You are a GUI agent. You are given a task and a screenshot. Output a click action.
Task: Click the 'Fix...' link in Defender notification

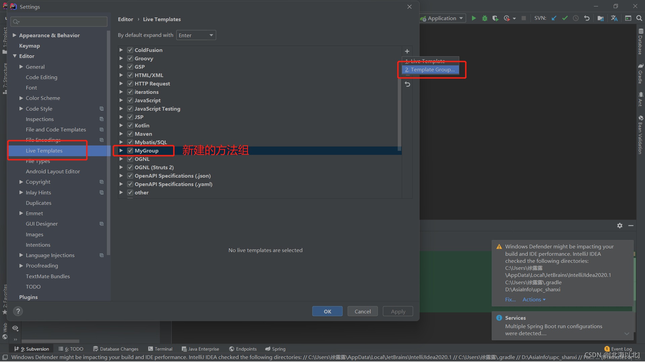pyautogui.click(x=510, y=299)
